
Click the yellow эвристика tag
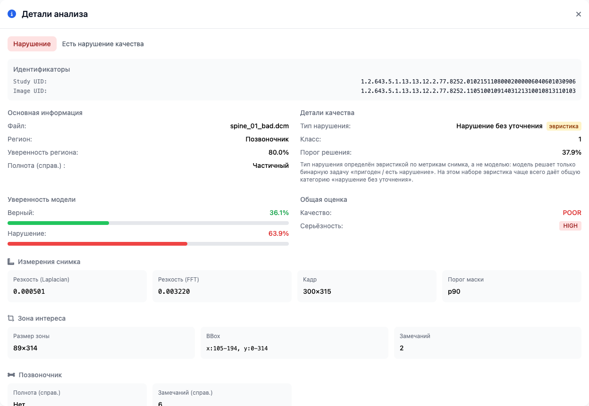(564, 126)
